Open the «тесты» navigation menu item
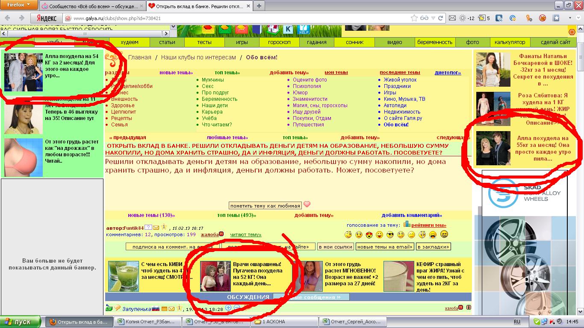The height and width of the screenshot is (328, 584). (x=204, y=42)
